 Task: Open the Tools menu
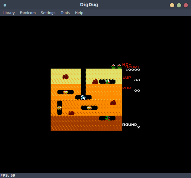pos(65,13)
